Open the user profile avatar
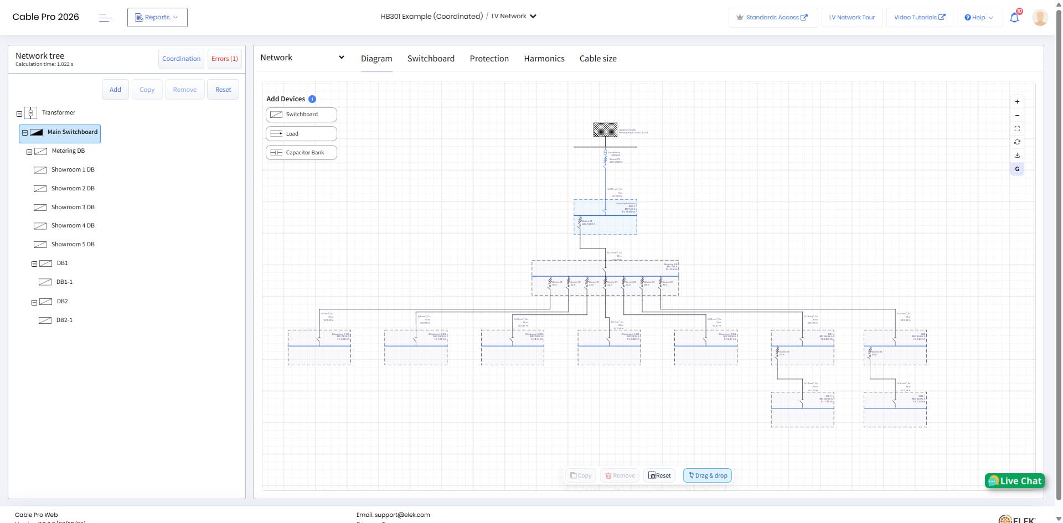Image resolution: width=1063 pixels, height=523 pixels. (1040, 17)
